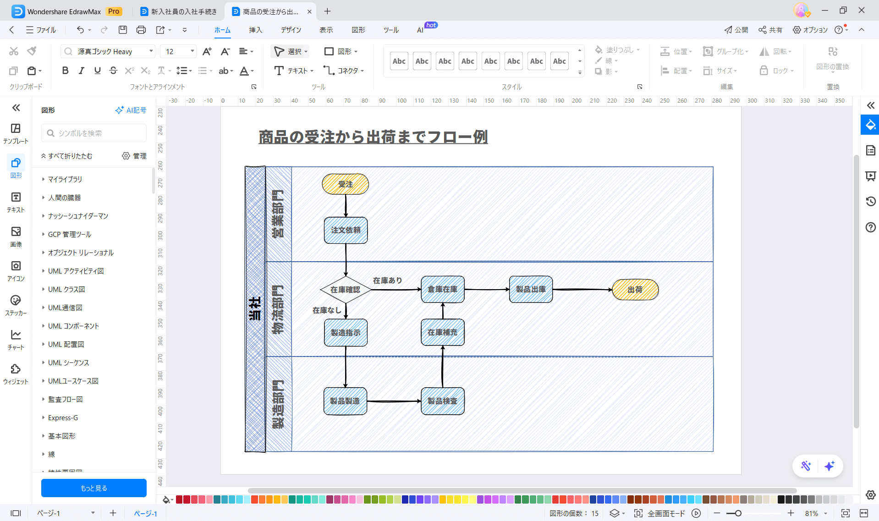Click the Increase font size icon
This screenshot has width=879, height=521.
point(207,51)
